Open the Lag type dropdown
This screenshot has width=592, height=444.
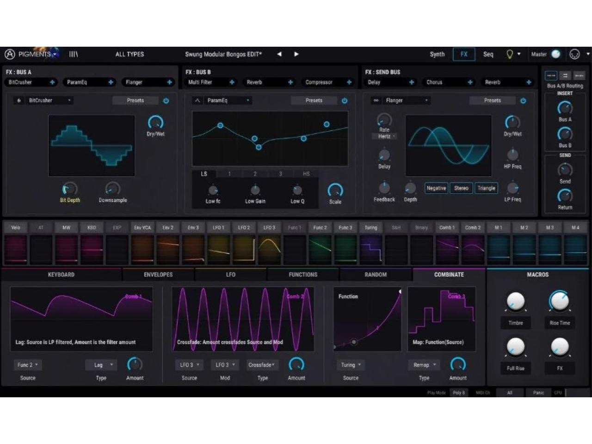[x=102, y=365]
